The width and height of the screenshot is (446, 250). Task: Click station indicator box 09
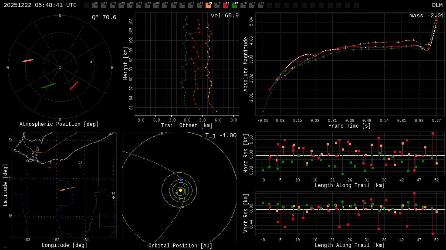coord(165,5)
